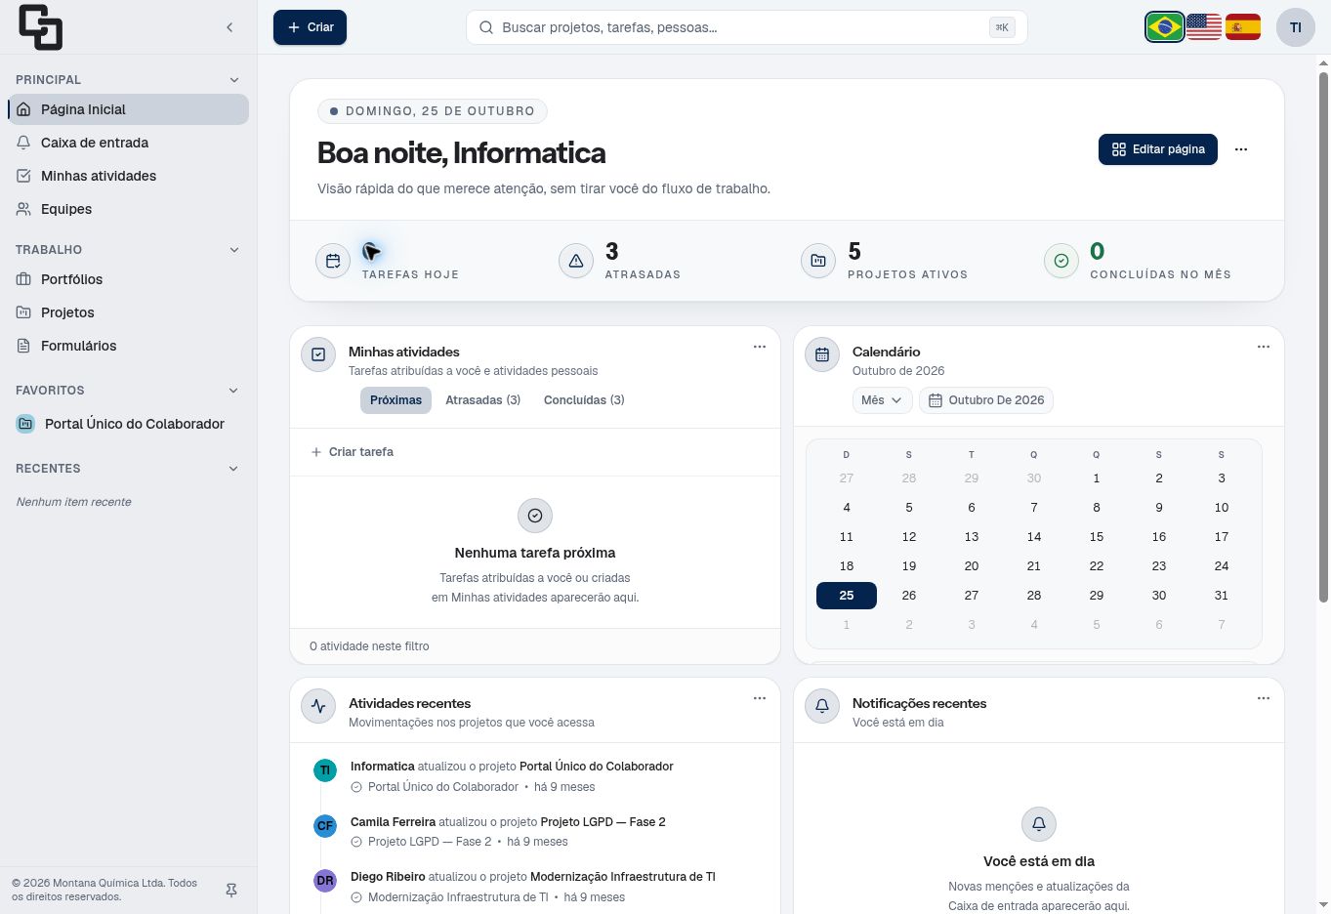Image resolution: width=1331 pixels, height=914 pixels.
Task: Click the Notificações recentes bell icon
Action: click(822, 706)
